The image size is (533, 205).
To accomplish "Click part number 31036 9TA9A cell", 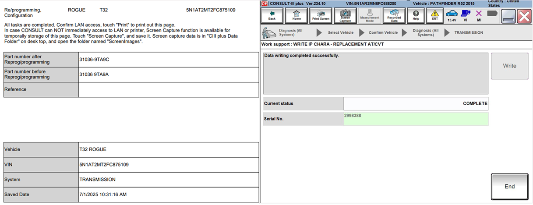I will pyautogui.click(x=169, y=74).
